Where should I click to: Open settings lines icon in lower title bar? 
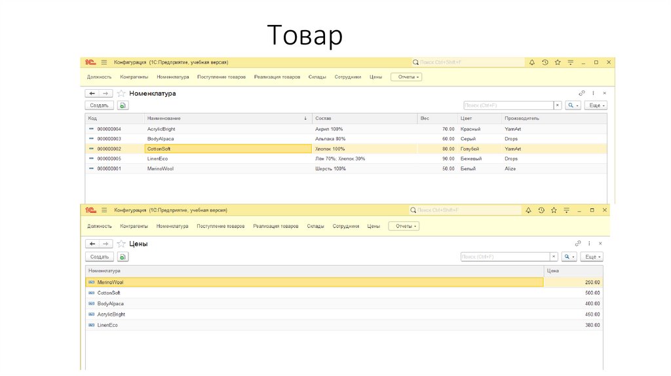tap(567, 210)
